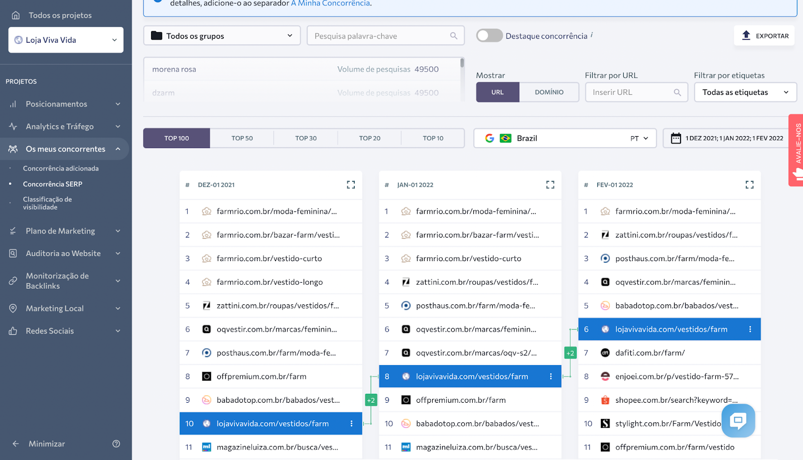Open options for lojavivavida in JAN column
Viewport: 803px width, 460px height.
551,377
